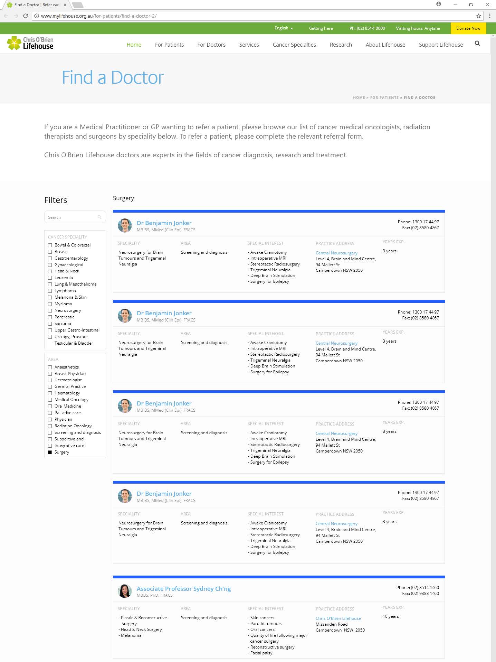Check Urology, Prostate, Testicular & Bladder
The height and width of the screenshot is (662, 496).
tap(50, 337)
